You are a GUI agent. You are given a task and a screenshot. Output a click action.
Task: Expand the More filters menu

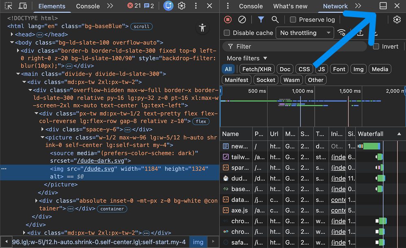[x=247, y=58]
